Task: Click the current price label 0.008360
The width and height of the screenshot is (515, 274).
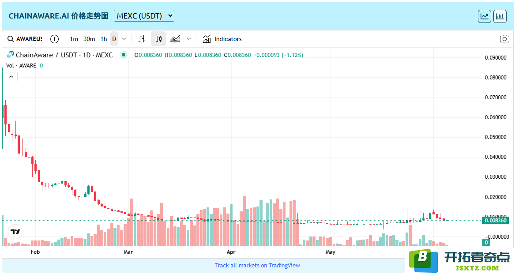Action: (495, 221)
